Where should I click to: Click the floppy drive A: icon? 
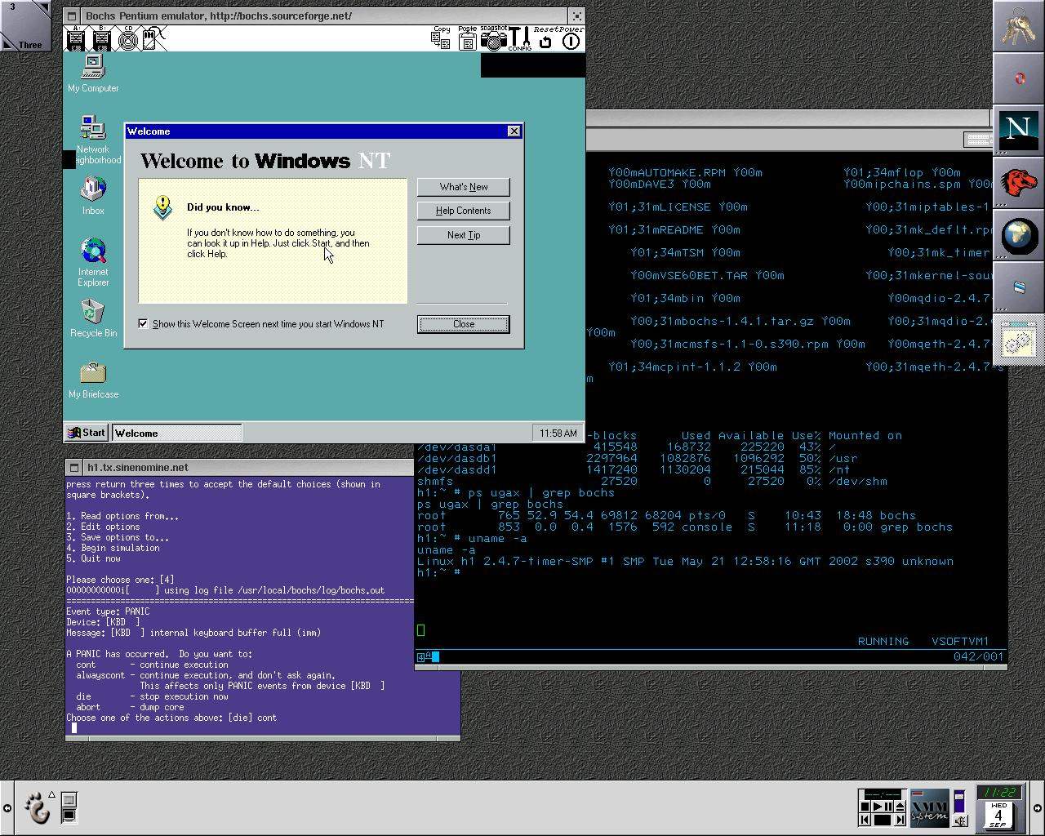click(x=76, y=38)
